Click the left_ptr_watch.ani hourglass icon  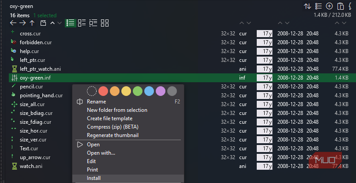pos(14,69)
